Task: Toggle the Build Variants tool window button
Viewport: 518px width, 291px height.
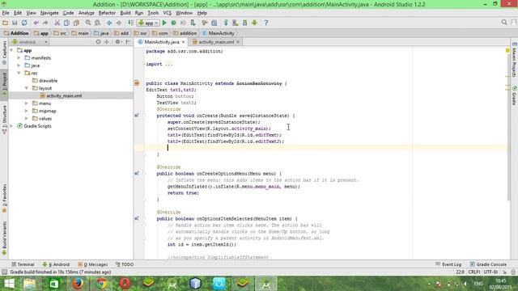Action: tap(4, 238)
